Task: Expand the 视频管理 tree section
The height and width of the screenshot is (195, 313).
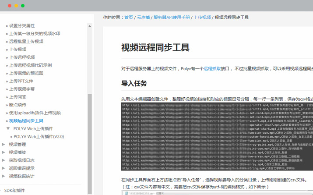Action: pyautogui.click(x=4, y=144)
